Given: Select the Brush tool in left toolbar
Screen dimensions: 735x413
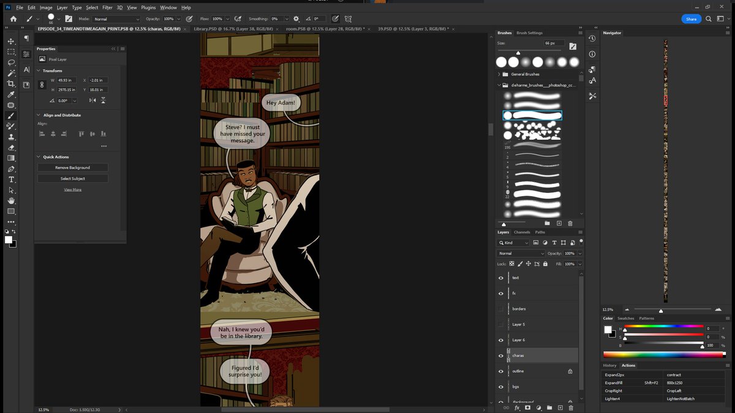Looking at the screenshot, I should click(11, 115).
